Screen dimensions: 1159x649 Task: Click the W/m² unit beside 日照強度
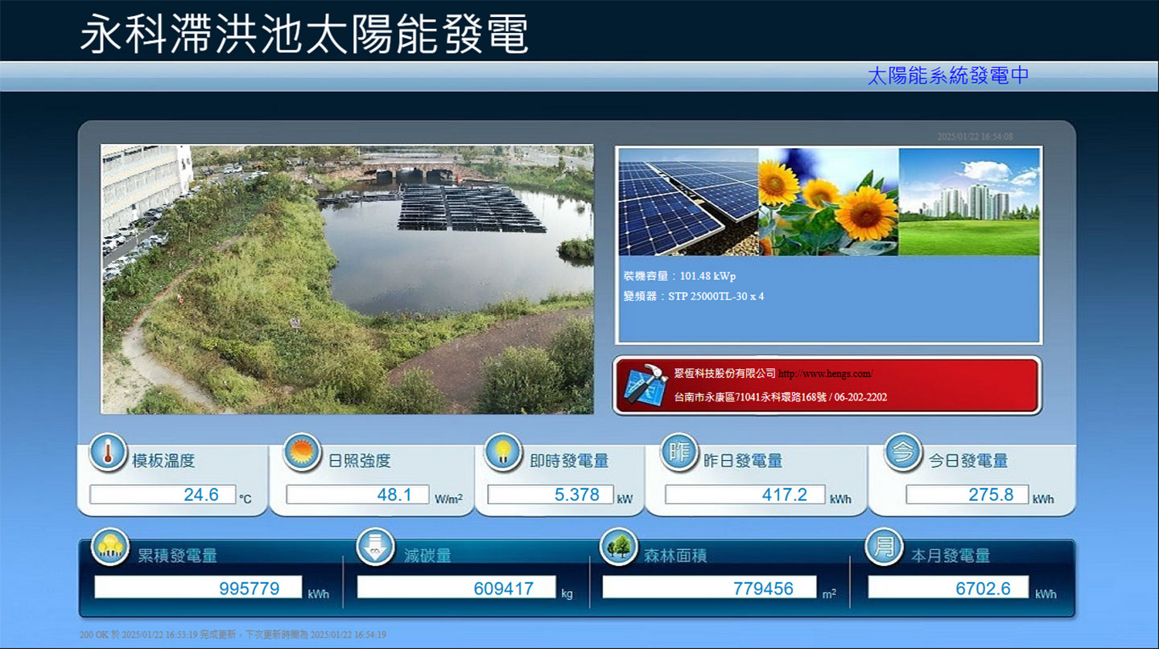(448, 499)
